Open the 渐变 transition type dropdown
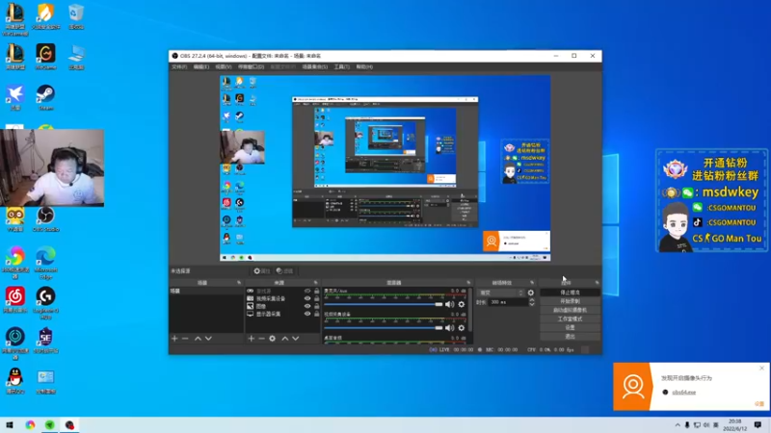Image resolution: width=771 pixels, height=433 pixels. pos(500,293)
